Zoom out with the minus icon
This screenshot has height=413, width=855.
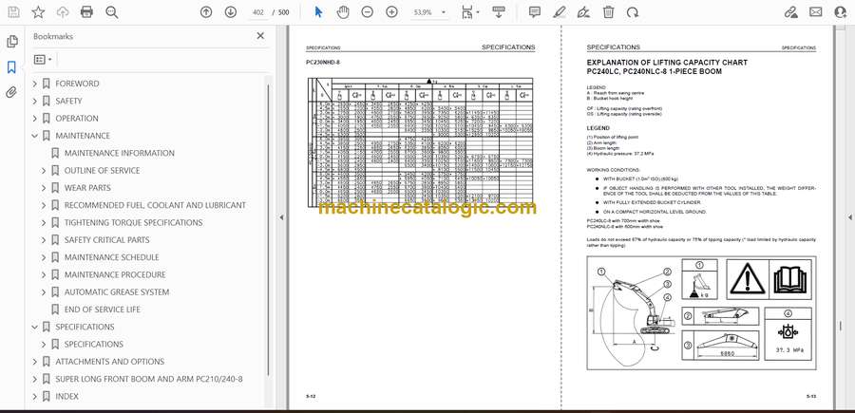coord(368,12)
